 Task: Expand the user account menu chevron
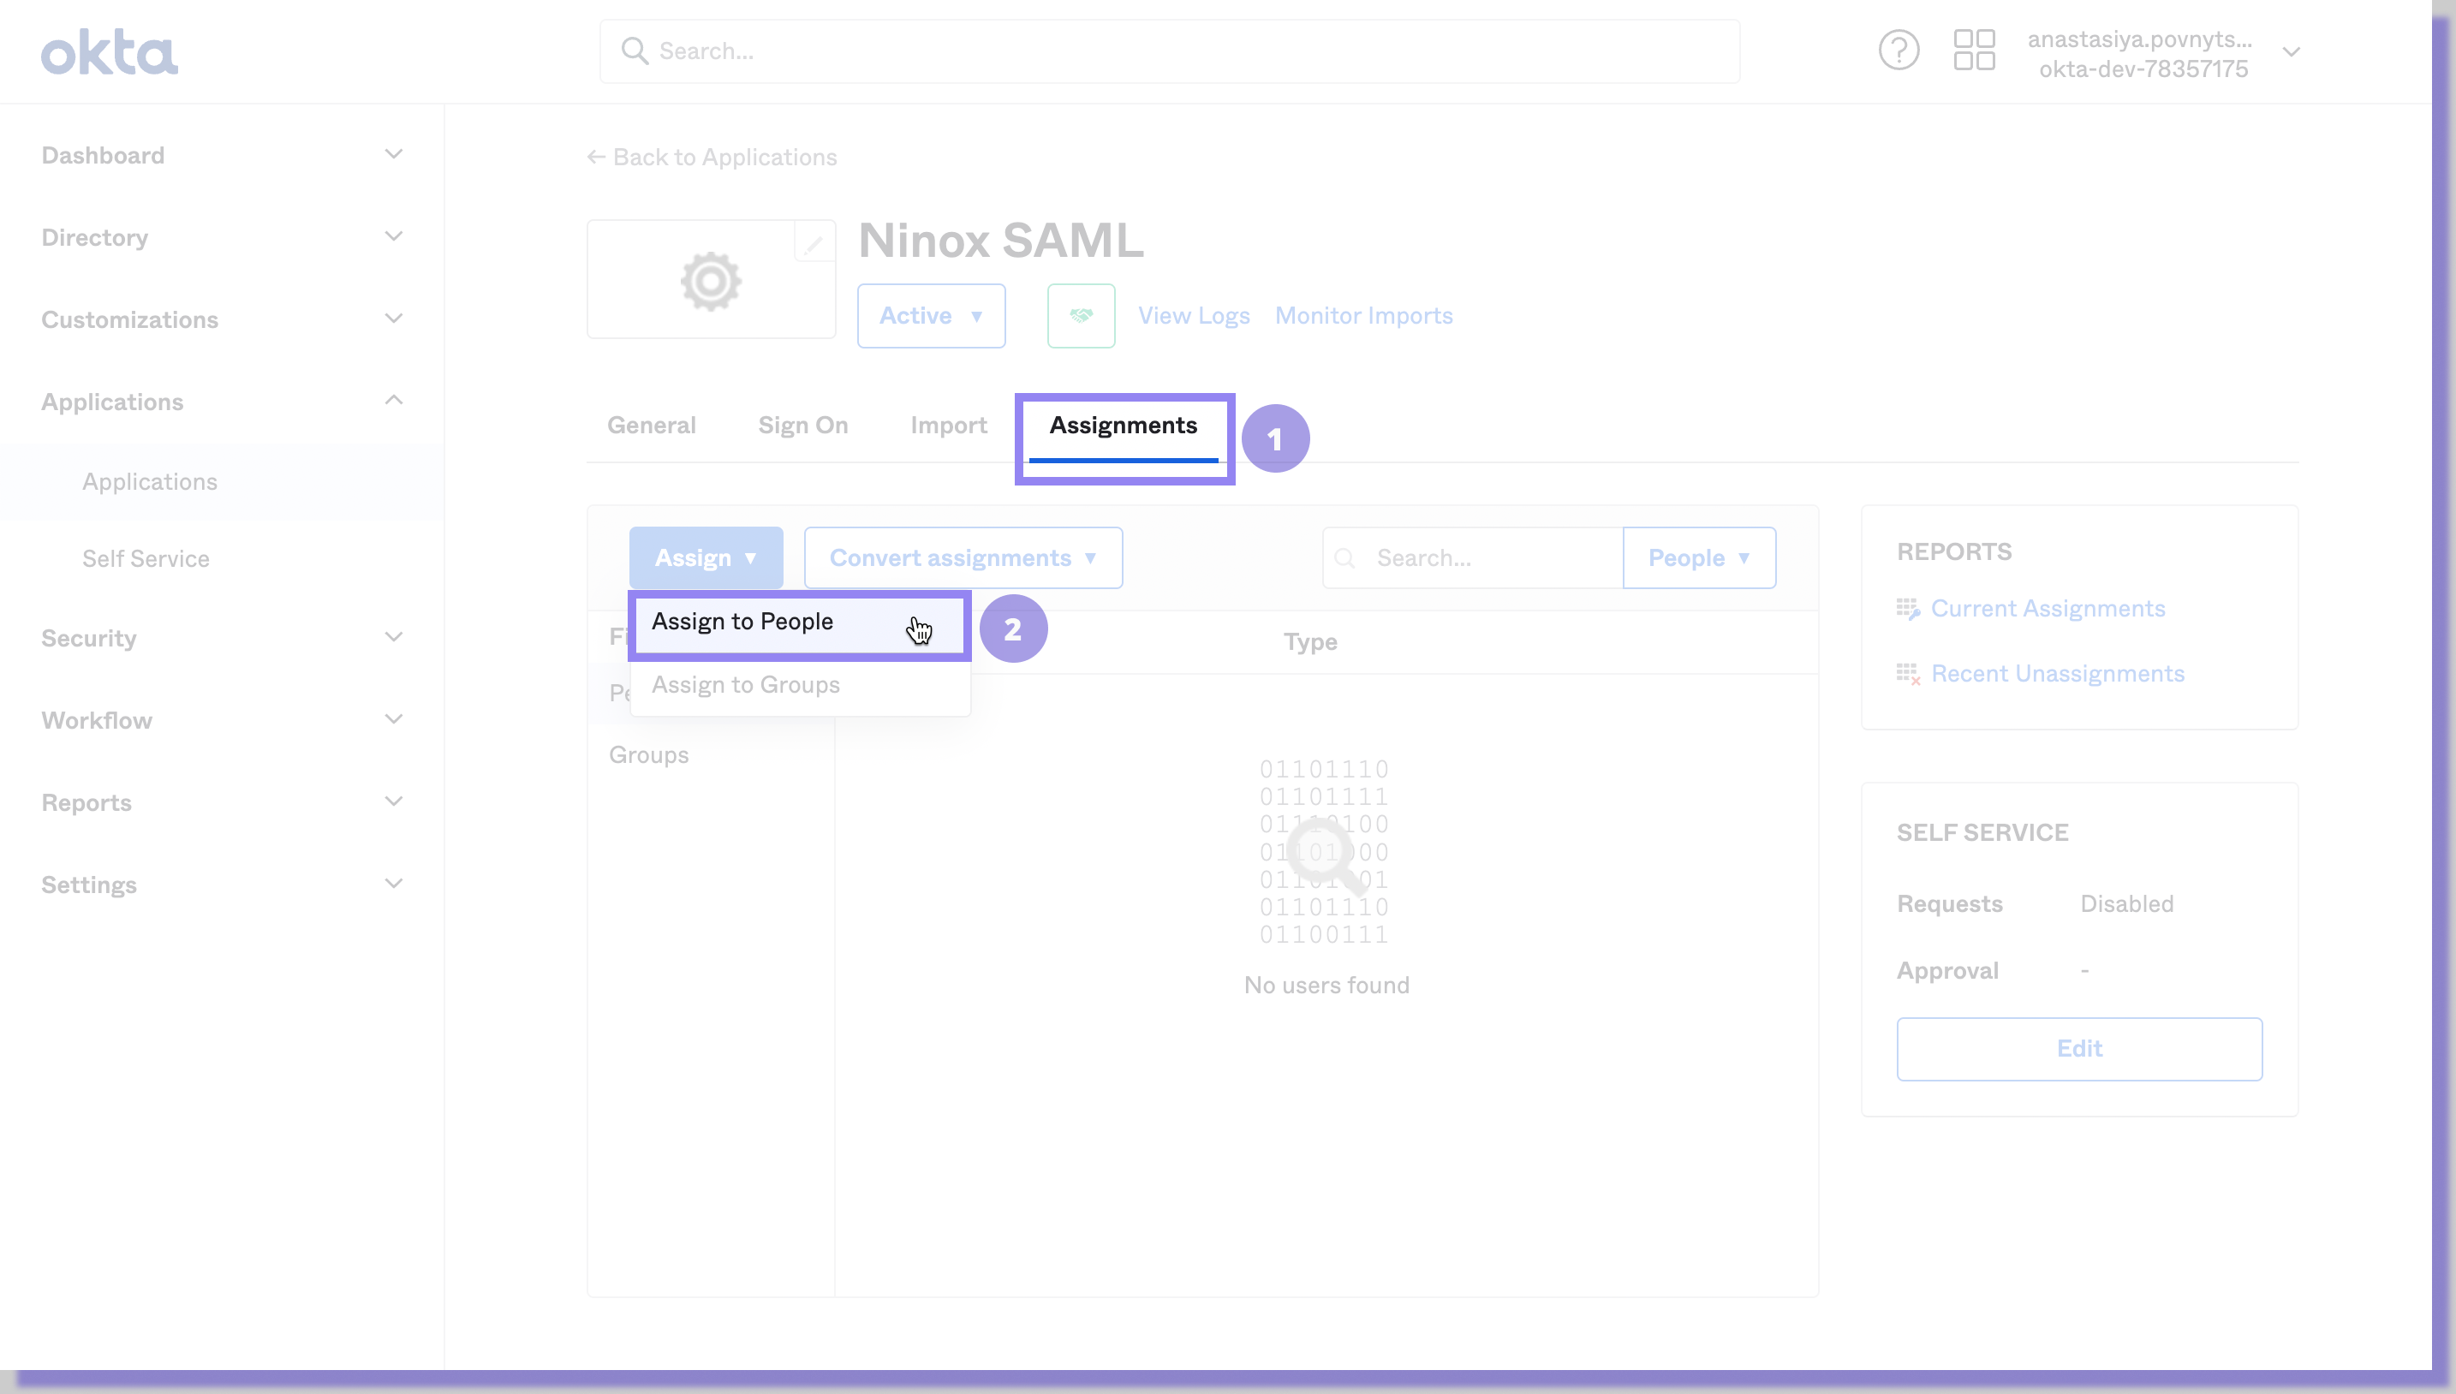click(x=2292, y=51)
